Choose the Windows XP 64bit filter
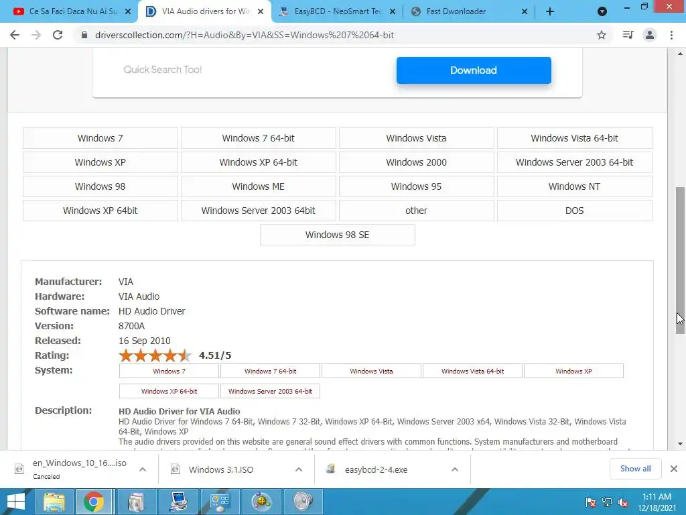This screenshot has height=515, width=686. coord(100,211)
